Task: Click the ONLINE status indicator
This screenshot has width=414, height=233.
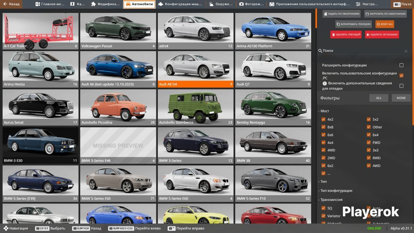Action: click(374, 228)
